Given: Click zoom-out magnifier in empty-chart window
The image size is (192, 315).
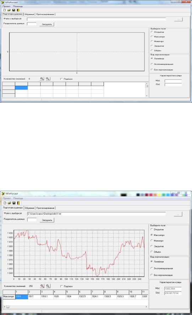Looking at the screenshot, I should point(48,79).
